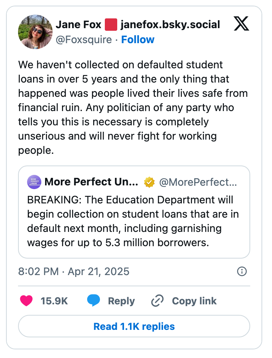The image size is (272, 358).
Task: Select the name Jane Fox
Action: 77,24
